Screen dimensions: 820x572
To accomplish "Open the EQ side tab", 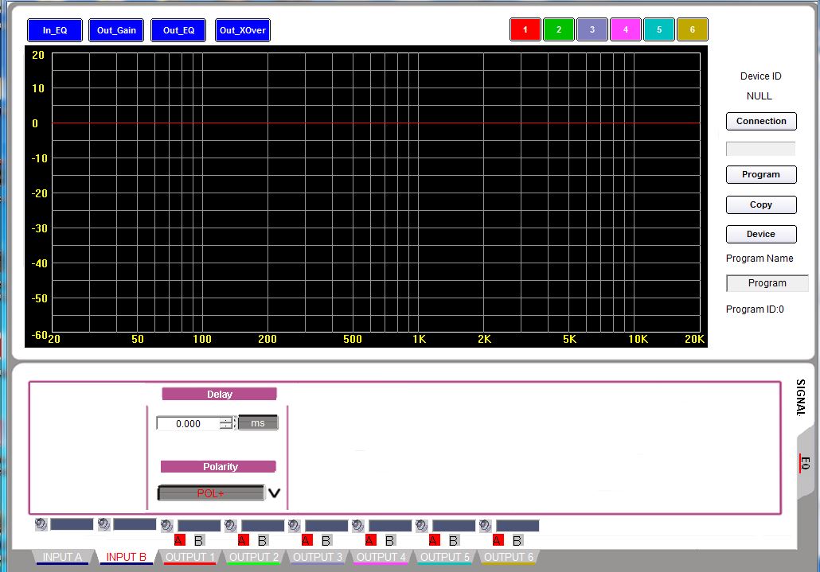I will pos(805,463).
